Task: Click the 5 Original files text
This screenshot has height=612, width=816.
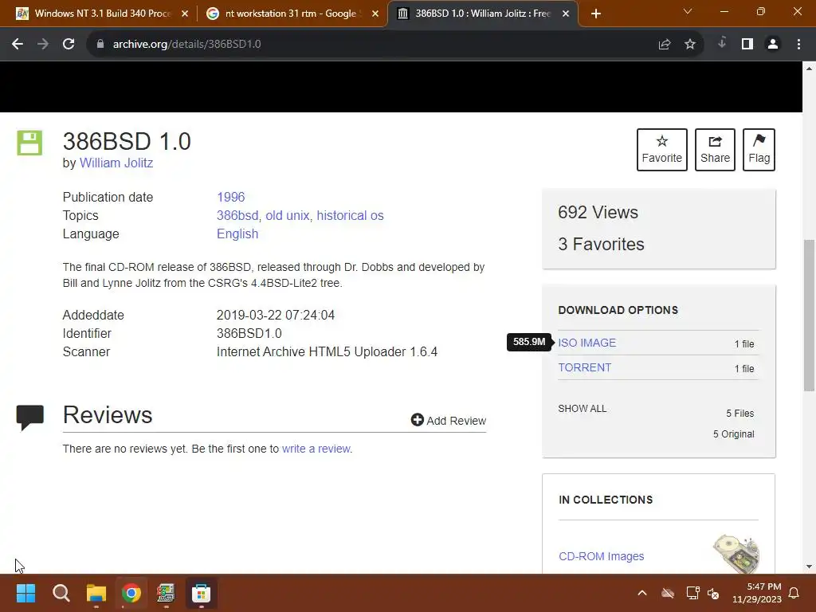Action: [x=734, y=434]
